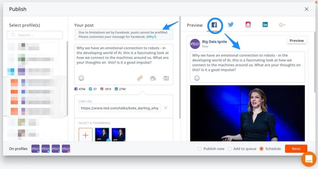Select the Schedule radio option
318x169 pixels.
point(261,149)
